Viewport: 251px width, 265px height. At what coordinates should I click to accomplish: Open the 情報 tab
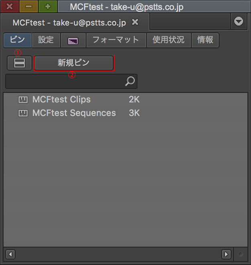(205, 40)
